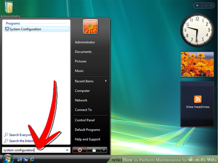Launch Internet Explorer from Quick Launch
This screenshot has height=163, width=218.
pyautogui.click(x=32, y=159)
